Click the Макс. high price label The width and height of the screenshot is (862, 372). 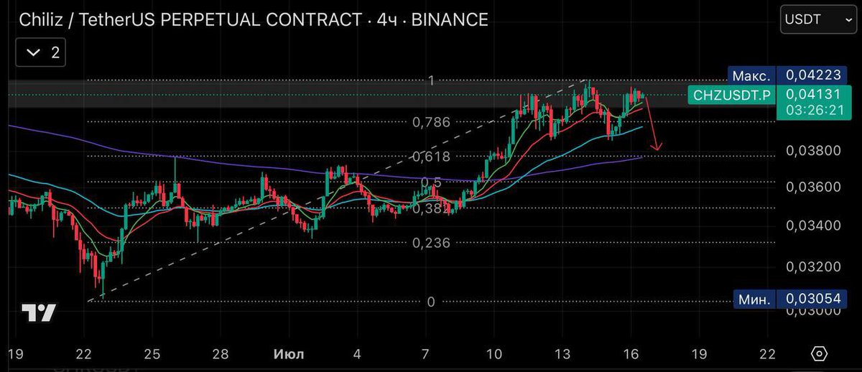pyautogui.click(x=752, y=75)
